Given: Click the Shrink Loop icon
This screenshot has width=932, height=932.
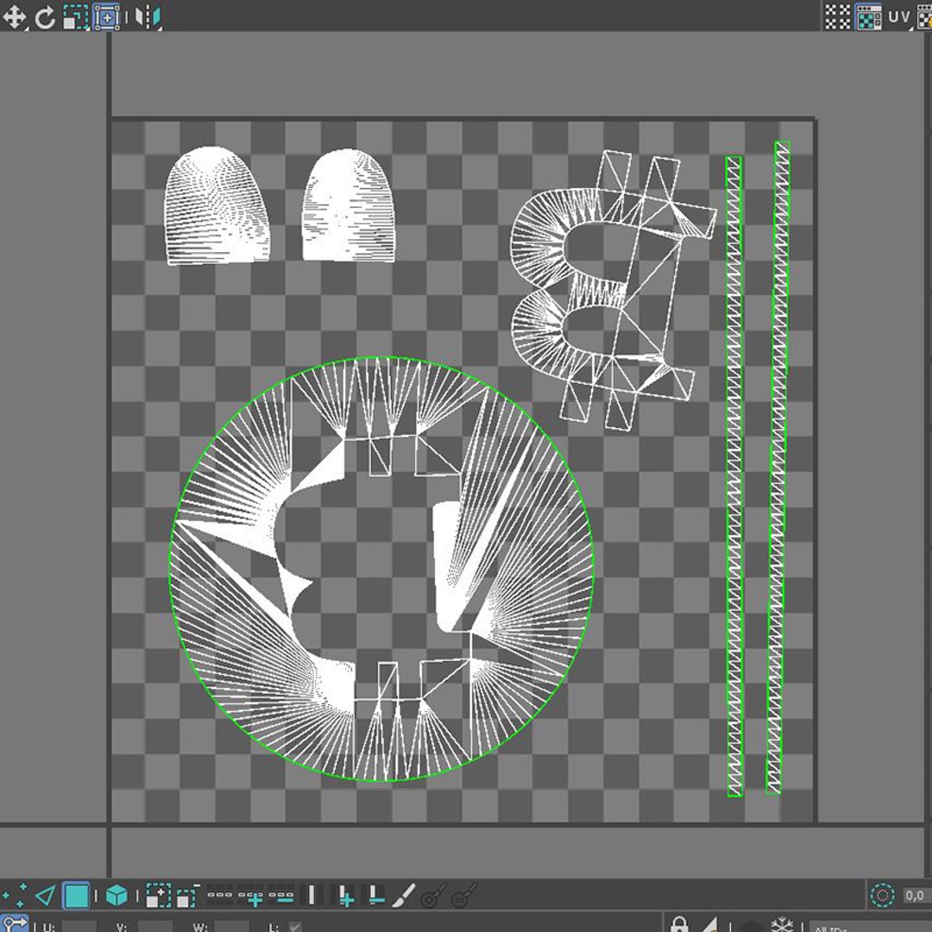Looking at the screenshot, I should 281,896.
